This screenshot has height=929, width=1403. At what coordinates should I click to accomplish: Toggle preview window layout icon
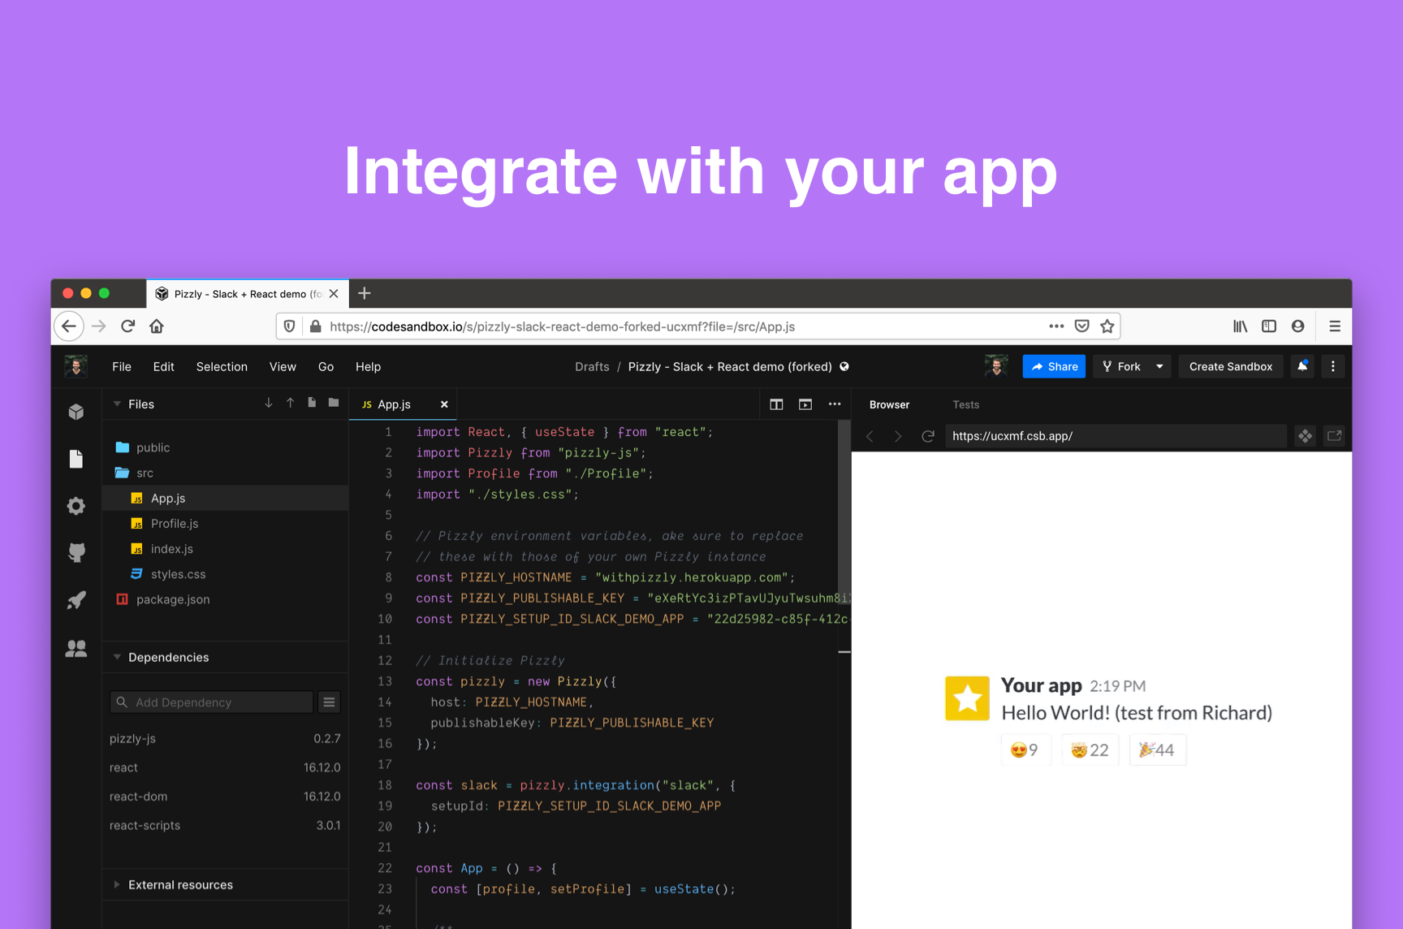[805, 404]
